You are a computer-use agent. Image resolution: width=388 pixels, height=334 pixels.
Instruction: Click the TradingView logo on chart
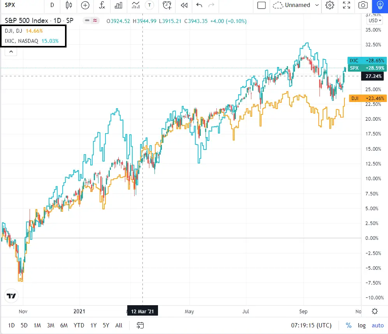pyautogui.click(x=11, y=296)
